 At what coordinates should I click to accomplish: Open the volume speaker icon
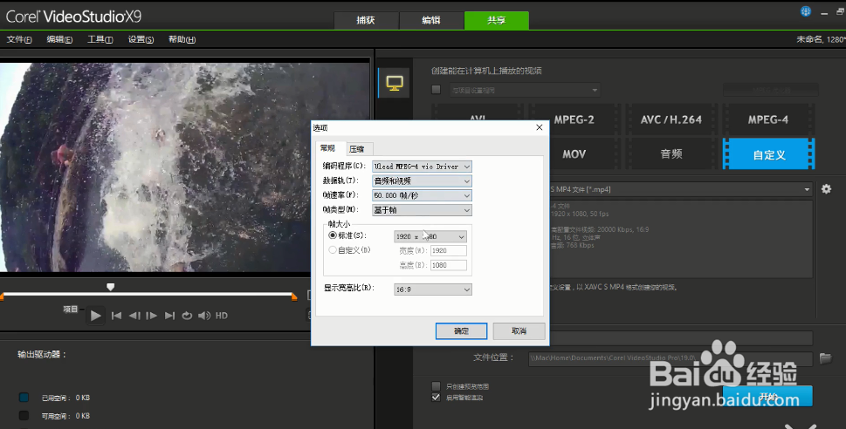[x=204, y=316]
